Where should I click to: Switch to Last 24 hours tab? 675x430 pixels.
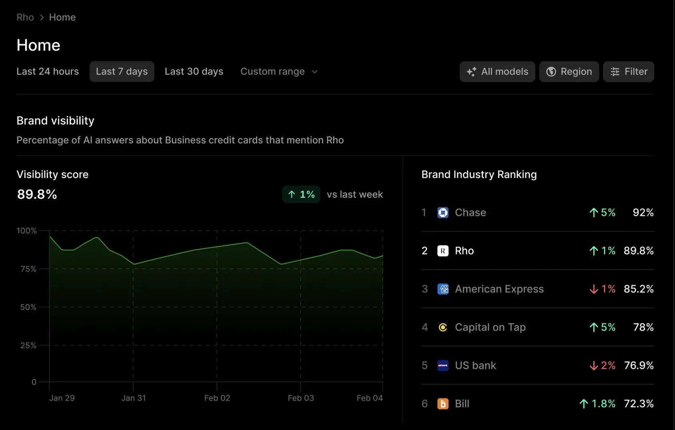[x=48, y=72]
